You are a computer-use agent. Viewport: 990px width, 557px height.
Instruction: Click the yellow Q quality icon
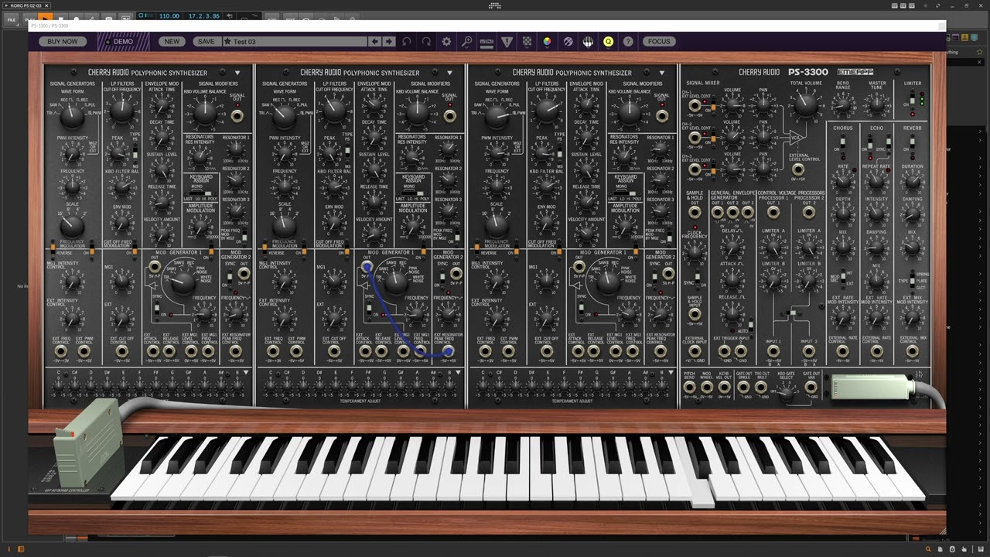pos(608,42)
